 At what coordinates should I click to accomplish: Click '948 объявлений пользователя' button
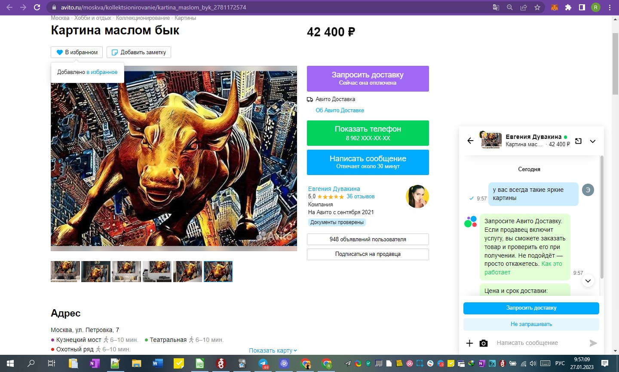coord(368,239)
